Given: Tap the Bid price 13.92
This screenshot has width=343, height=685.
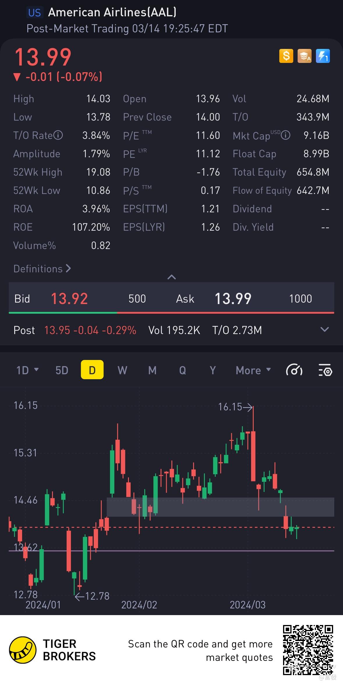Looking at the screenshot, I should pyautogui.click(x=69, y=299).
